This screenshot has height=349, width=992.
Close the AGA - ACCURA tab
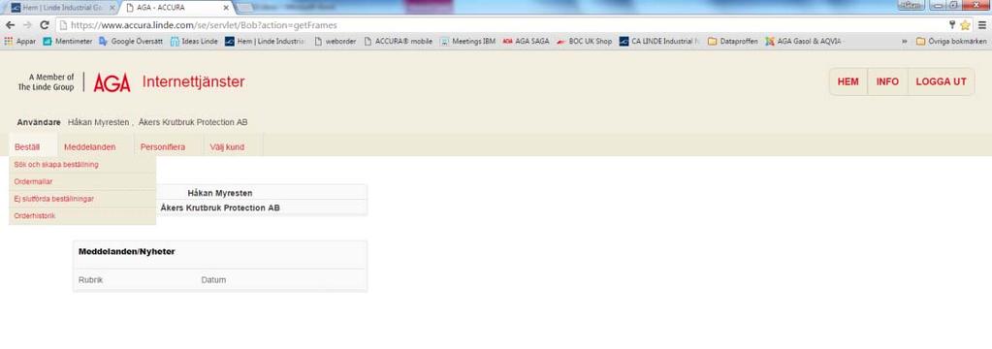227,8
